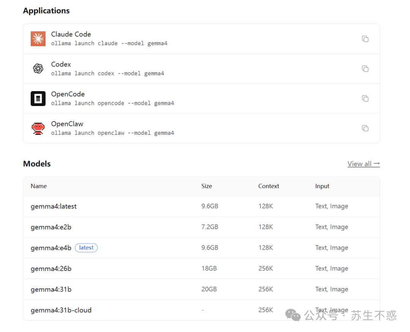Image resolution: width=410 pixels, height=332 pixels.
Task: Click the 'ollama launch codex --model gemma4' command
Action: point(108,74)
